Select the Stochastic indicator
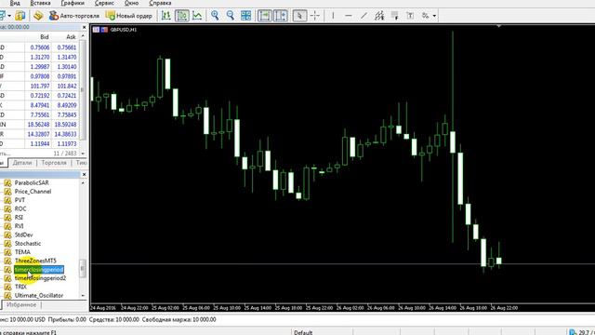Image resolution: width=595 pixels, height=335 pixels. coord(28,244)
